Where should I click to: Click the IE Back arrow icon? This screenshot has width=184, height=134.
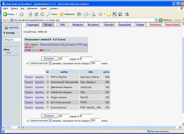click(x=5, y=14)
